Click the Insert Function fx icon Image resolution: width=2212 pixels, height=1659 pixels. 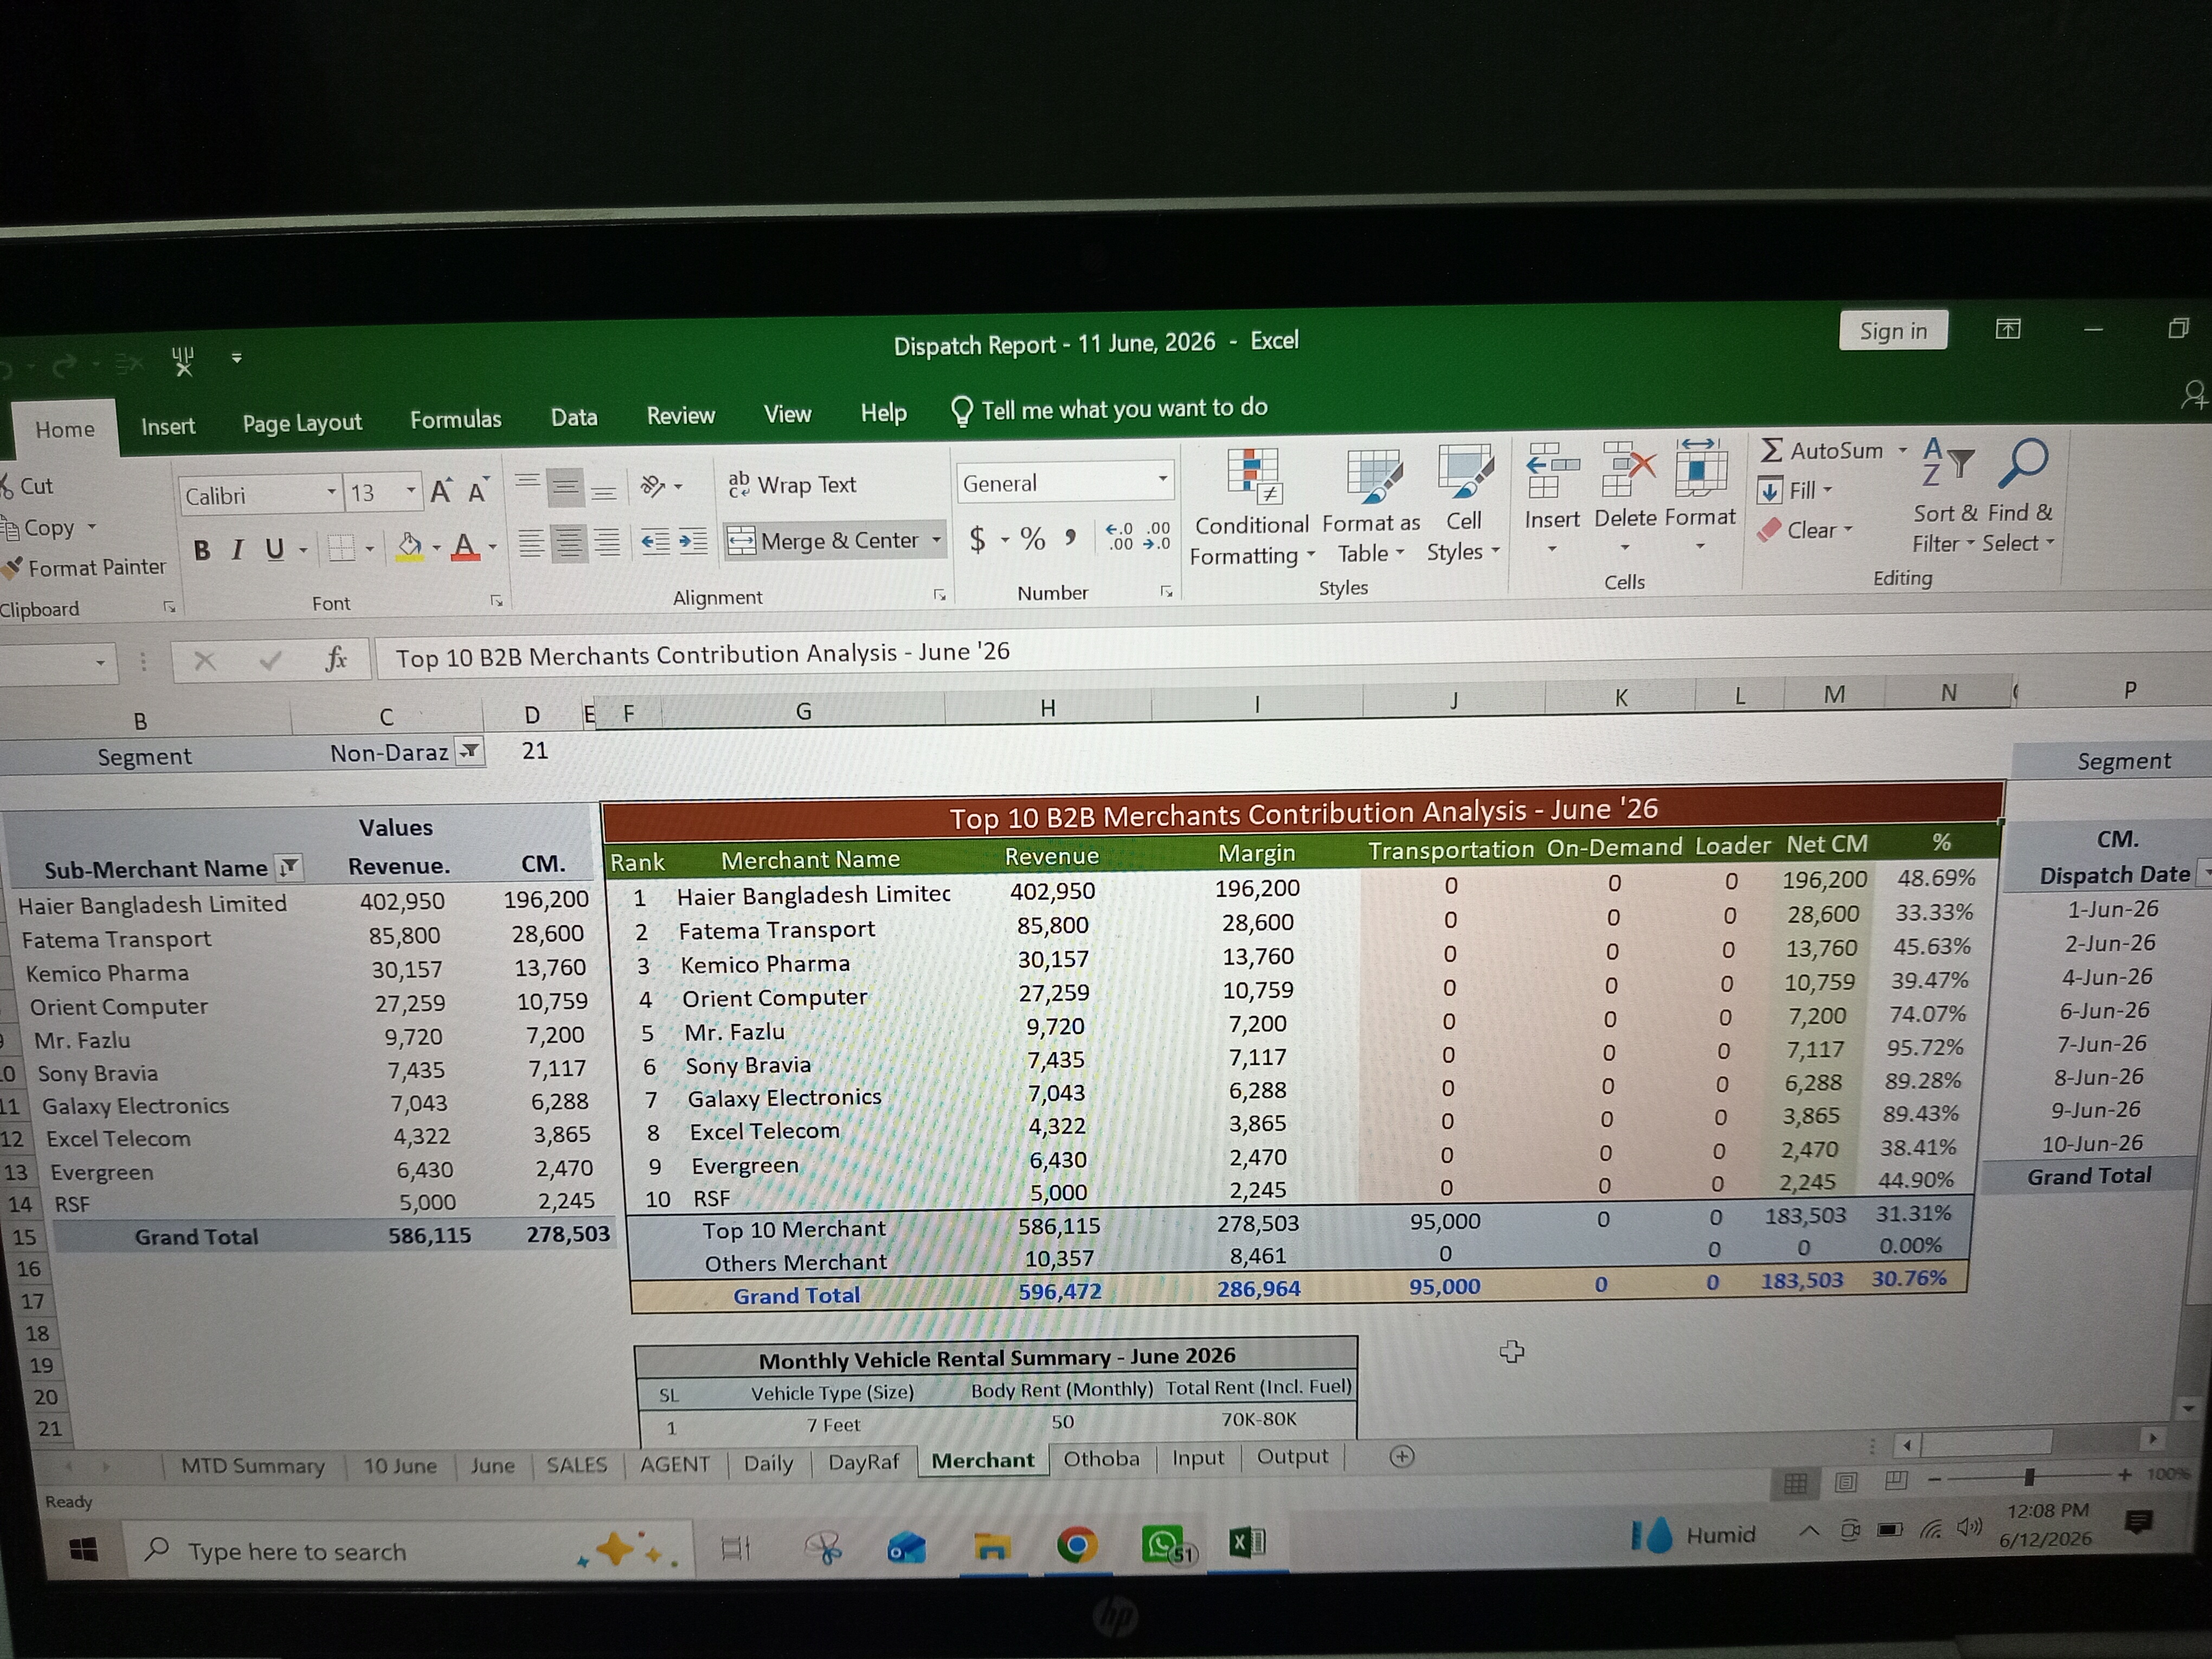(x=336, y=659)
